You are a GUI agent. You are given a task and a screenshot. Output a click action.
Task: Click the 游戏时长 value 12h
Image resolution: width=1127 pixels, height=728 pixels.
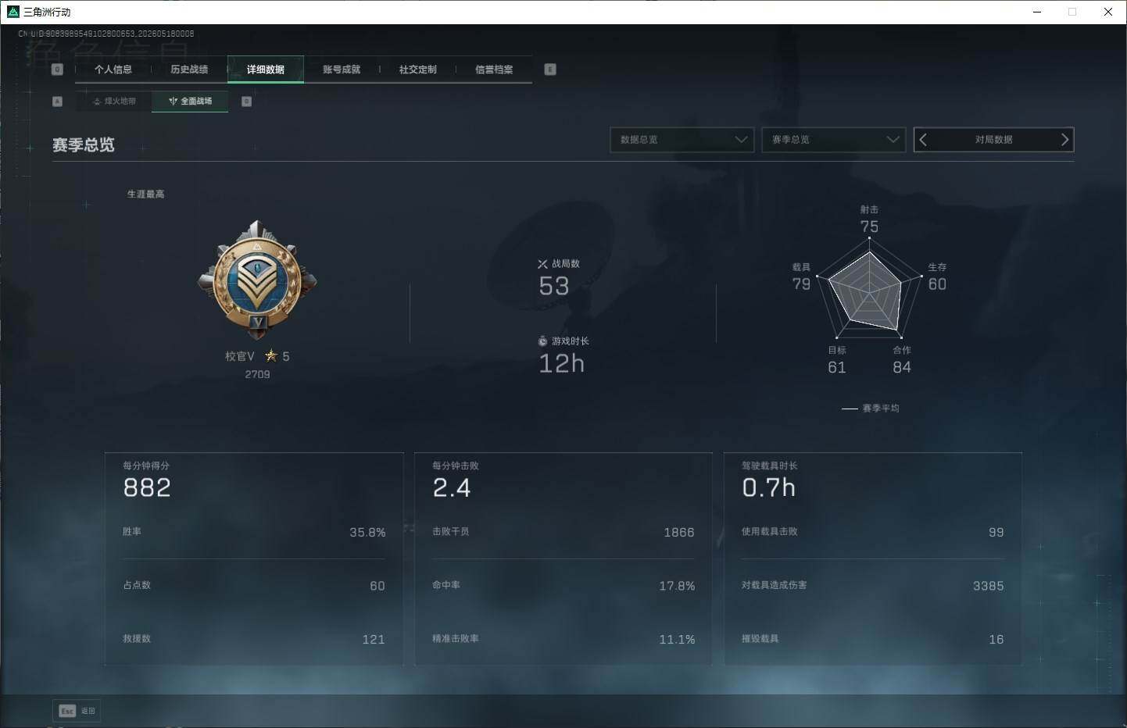(x=562, y=364)
